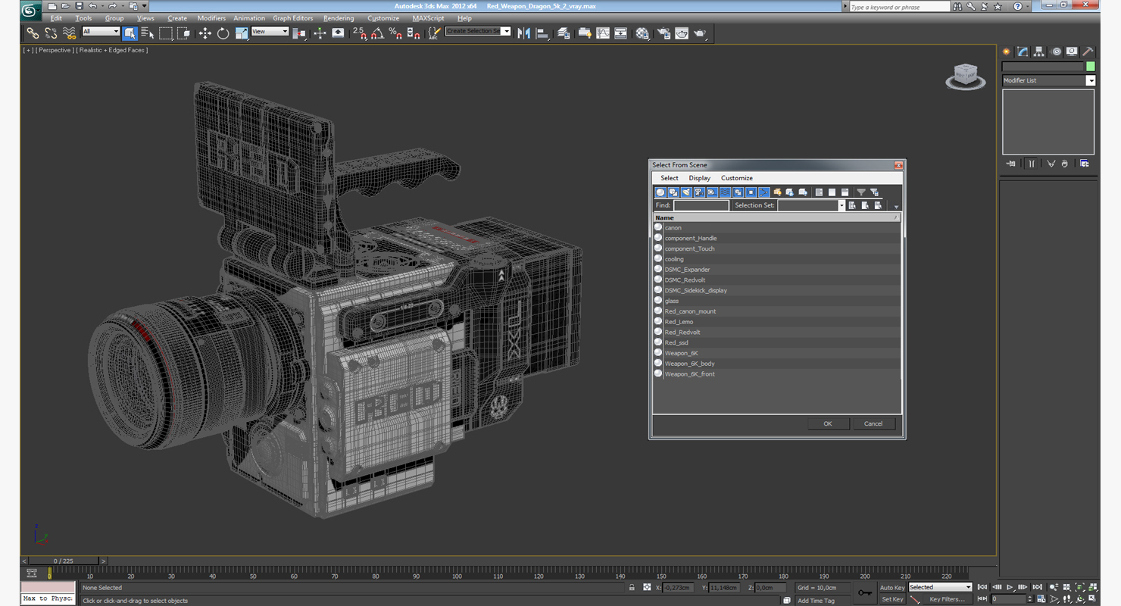The image size is (1121, 606).
Task: Open the MAXScript menu
Action: click(x=429, y=18)
